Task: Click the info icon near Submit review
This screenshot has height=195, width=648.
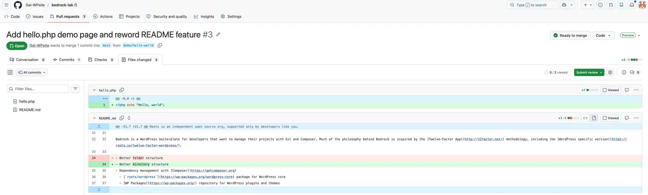Action: (624, 72)
